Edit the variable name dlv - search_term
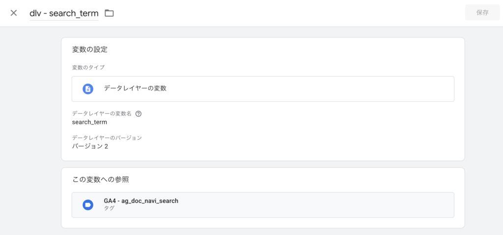 tap(64, 13)
